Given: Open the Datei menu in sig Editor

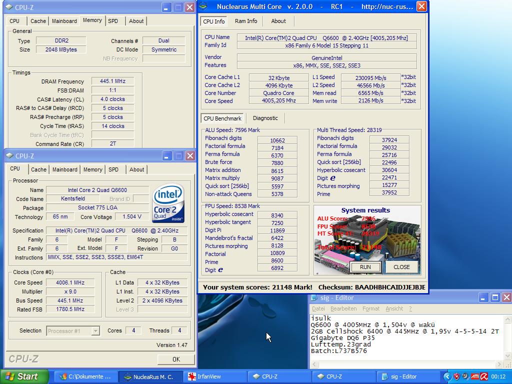Looking at the screenshot, I should (318, 308).
